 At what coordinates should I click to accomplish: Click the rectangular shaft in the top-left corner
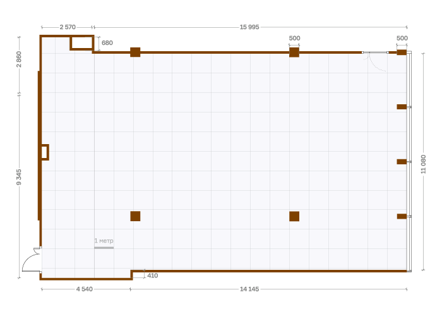click(81, 42)
